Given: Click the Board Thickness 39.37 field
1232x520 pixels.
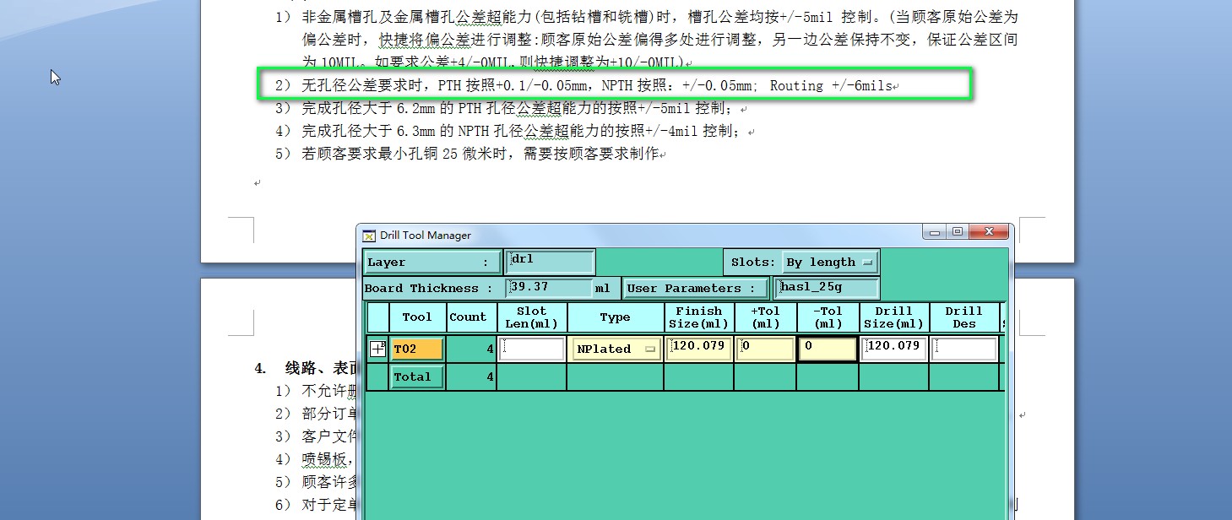Looking at the screenshot, I should [550, 288].
